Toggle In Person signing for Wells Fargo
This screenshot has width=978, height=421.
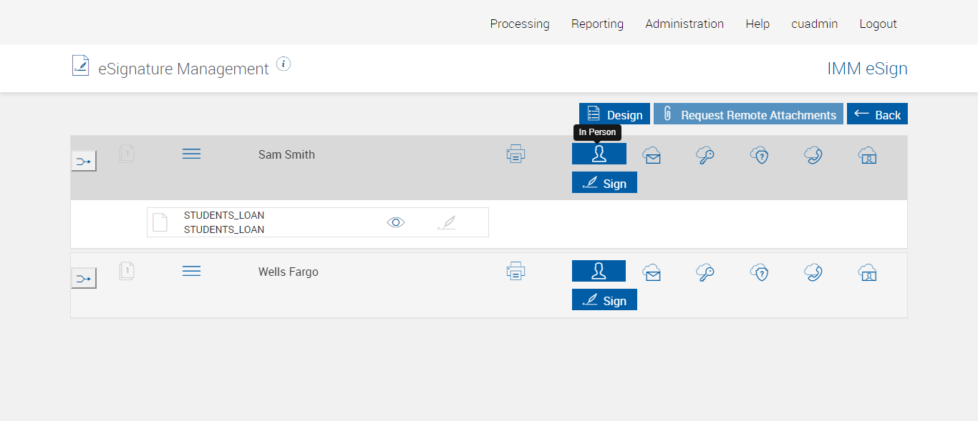point(599,271)
